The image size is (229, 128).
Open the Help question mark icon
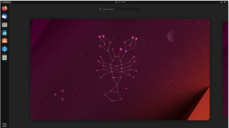pos(5,49)
